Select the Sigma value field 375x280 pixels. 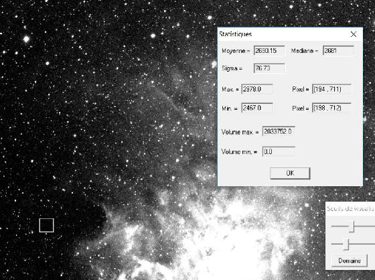click(x=269, y=68)
